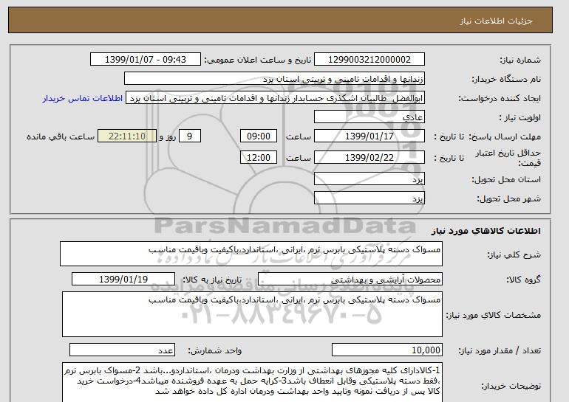Click the اولویت نیاز label

pyautogui.click(x=520, y=118)
